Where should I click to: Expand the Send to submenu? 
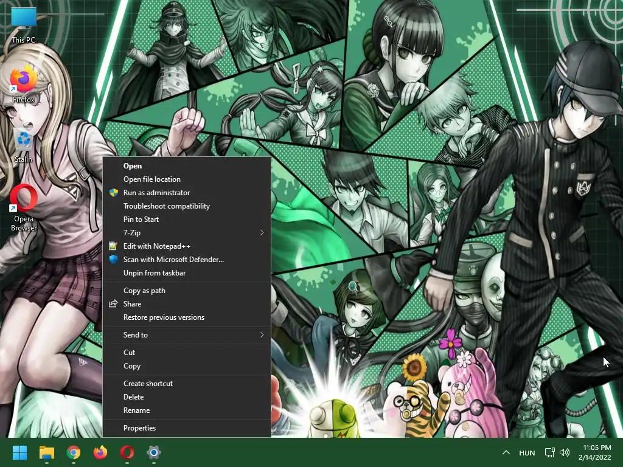tap(187, 335)
